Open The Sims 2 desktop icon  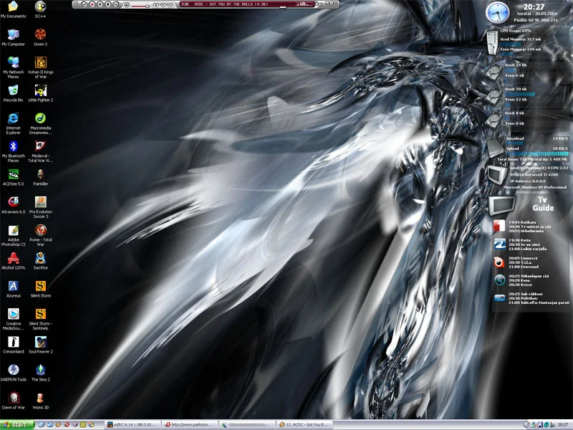click(40, 370)
